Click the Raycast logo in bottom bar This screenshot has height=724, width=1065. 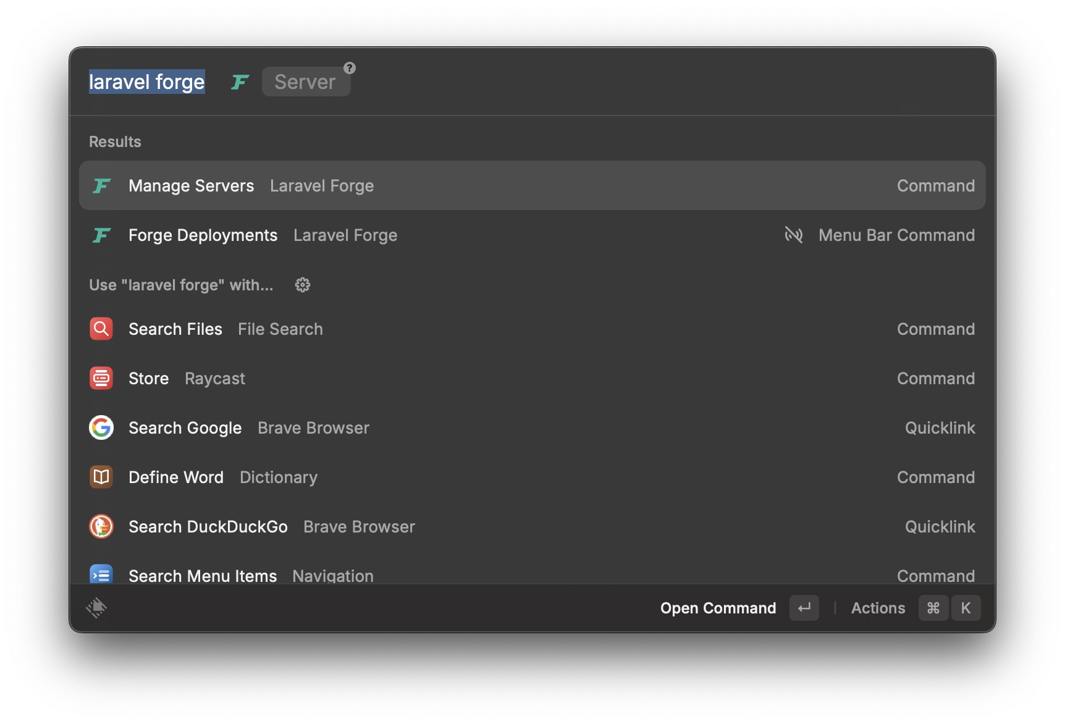pyautogui.click(x=96, y=608)
